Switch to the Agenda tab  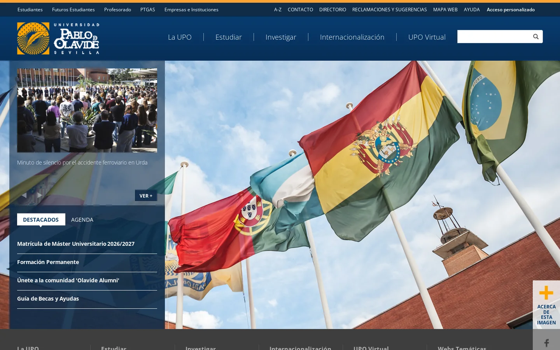[x=82, y=219]
